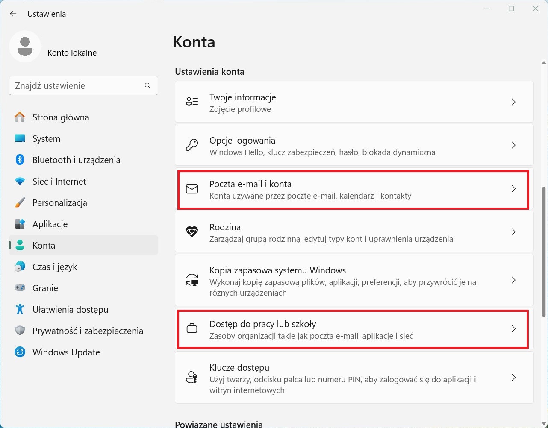Click the Aplikacje icon in the sidebar

(20, 224)
